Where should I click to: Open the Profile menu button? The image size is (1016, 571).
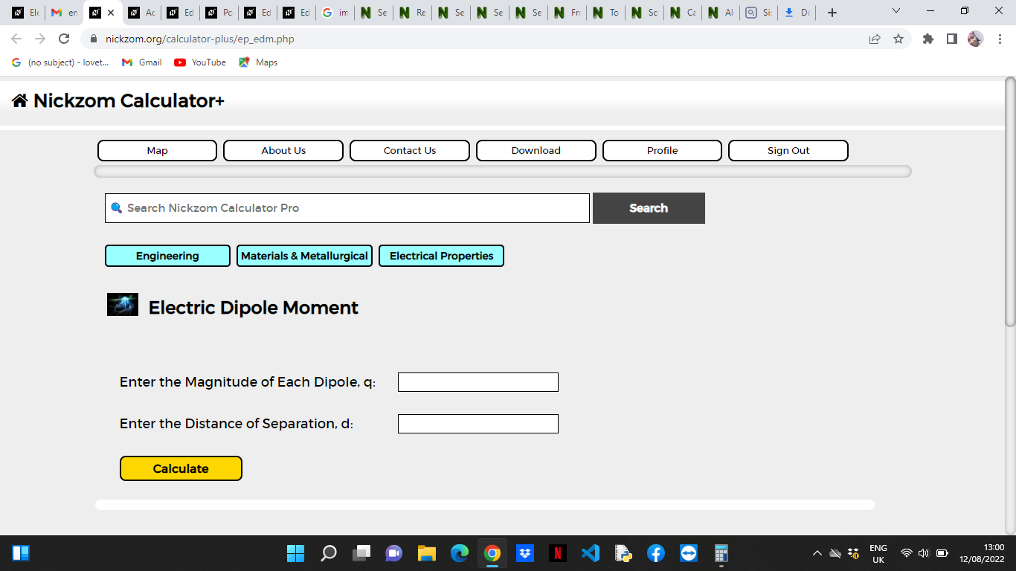pyautogui.click(x=662, y=150)
